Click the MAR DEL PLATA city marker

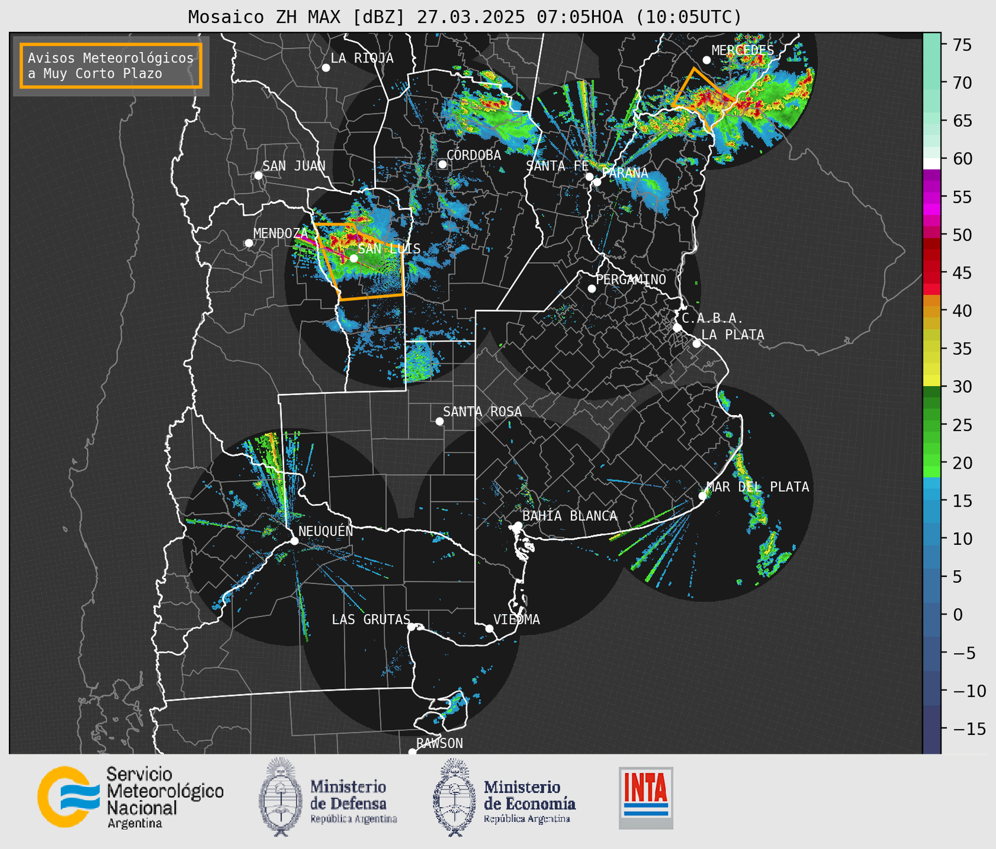[x=702, y=496]
